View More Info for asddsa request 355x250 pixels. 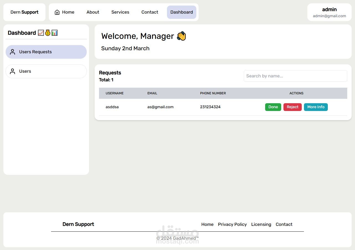click(x=316, y=107)
